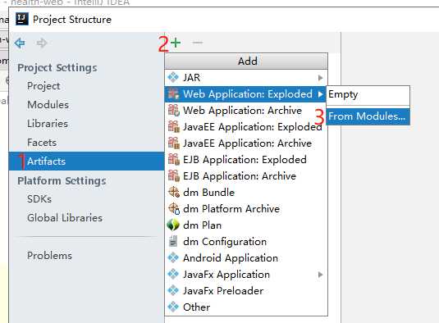The height and width of the screenshot is (323, 439).
Task: Click the dm Configuration document icon
Action: coord(173,241)
